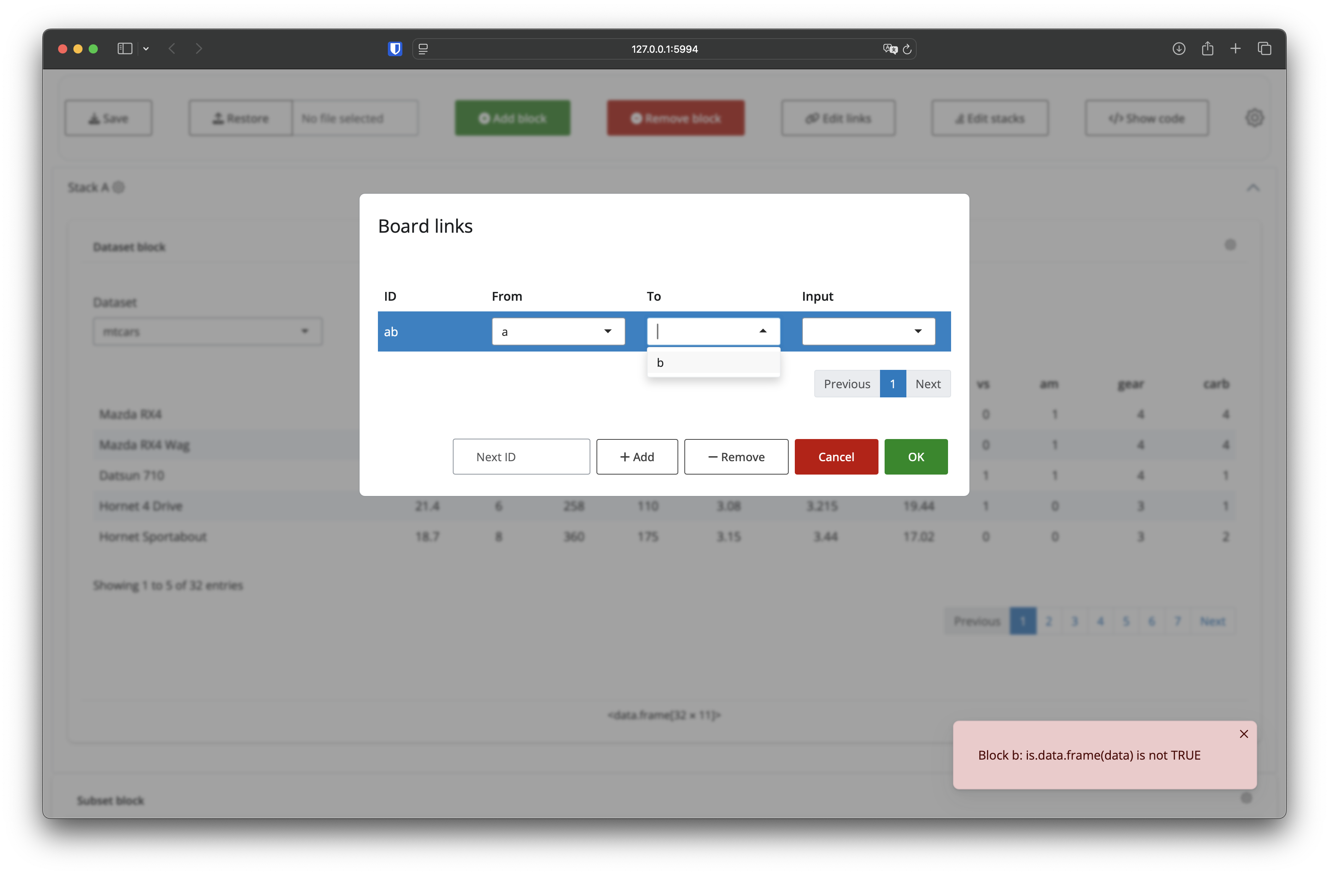Collapse the To dropdown arrow
This screenshot has height=875, width=1329.
(763, 332)
